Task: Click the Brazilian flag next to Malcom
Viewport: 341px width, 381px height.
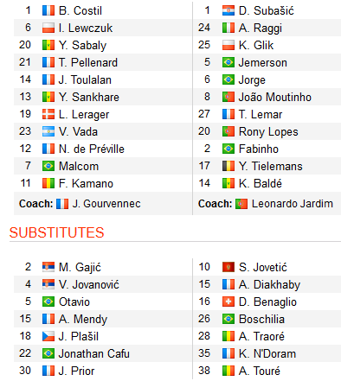Action: tap(48, 166)
